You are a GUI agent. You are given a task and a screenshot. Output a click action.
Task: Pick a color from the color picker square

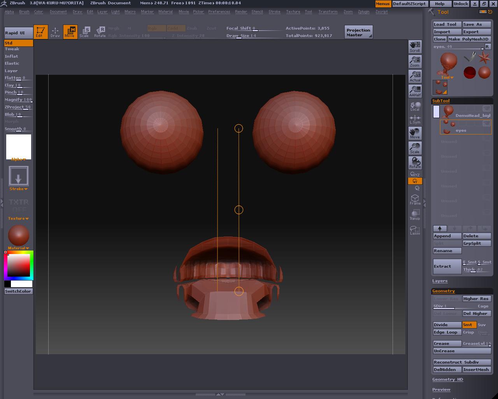[19, 265]
